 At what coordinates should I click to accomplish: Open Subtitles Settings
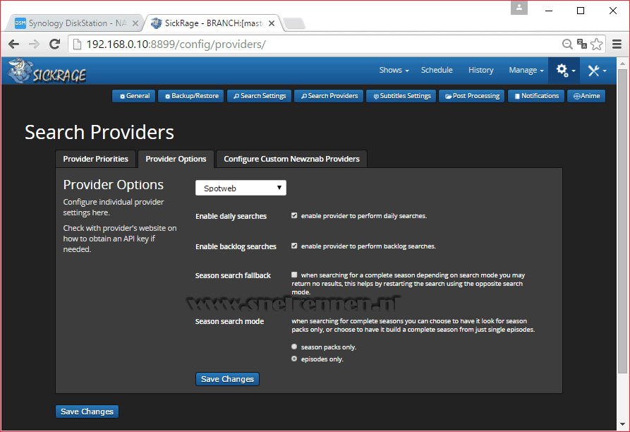point(401,96)
